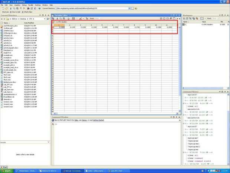Viewport: 230px width, 173px height.
Task: Click the plot selection icon in Variable Editor
Action: (x=73, y=18)
